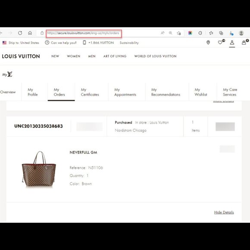This screenshot has height=250, width=250.
Task: Open the collections icon in browser toolbar
Action: (221, 33)
